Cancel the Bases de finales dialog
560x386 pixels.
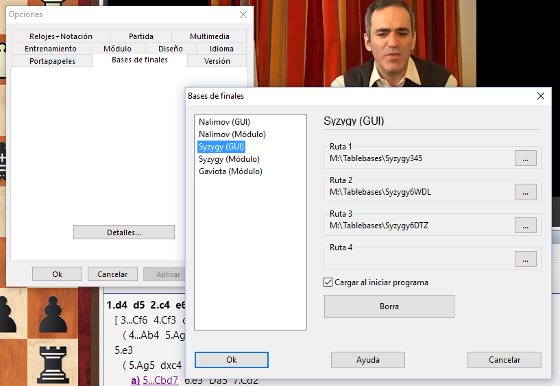504,360
